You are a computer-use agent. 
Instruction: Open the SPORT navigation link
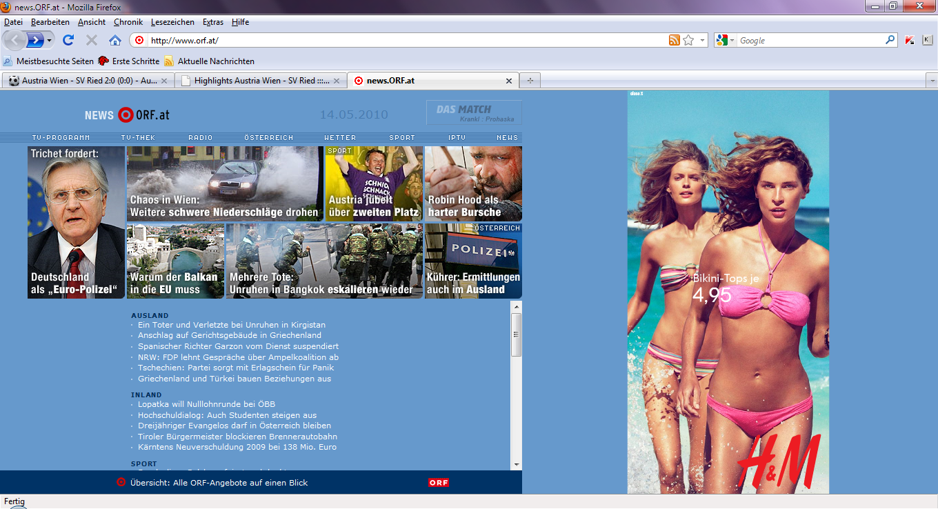pos(403,138)
